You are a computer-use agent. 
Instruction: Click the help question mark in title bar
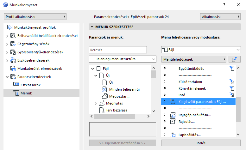[x=224, y=5]
